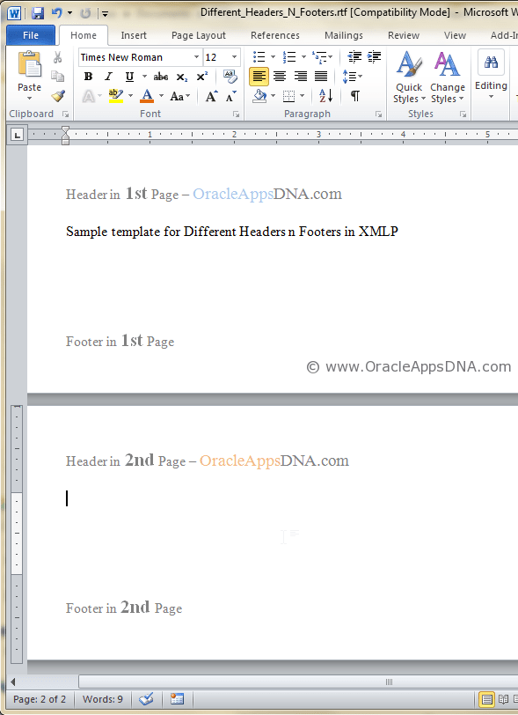The height and width of the screenshot is (715, 518).
Task: Click Shrink Font button
Action: 231,96
